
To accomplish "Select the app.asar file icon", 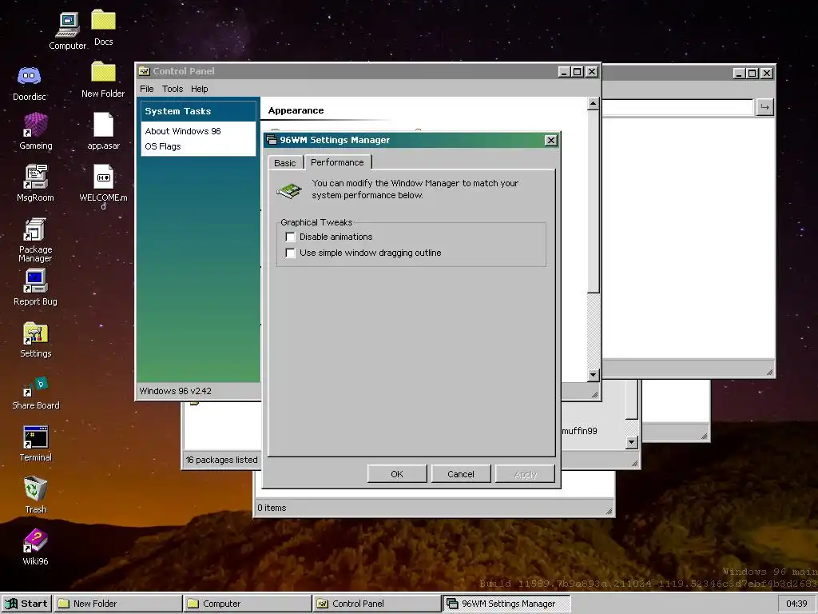I will [103, 132].
